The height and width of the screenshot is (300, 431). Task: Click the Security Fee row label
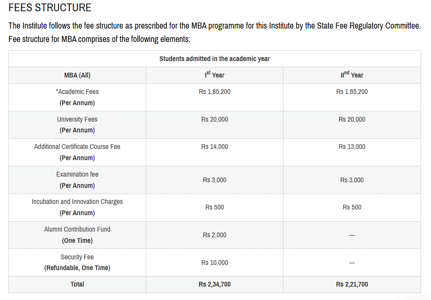pos(77,257)
